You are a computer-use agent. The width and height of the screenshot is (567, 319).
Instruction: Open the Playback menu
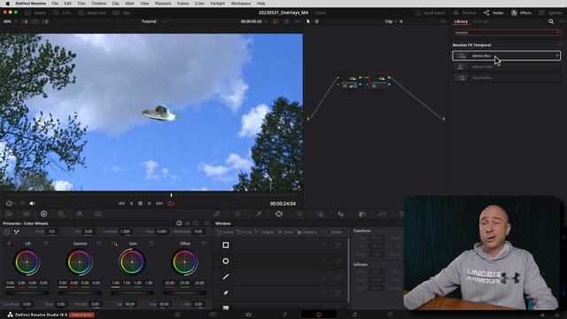163,4
